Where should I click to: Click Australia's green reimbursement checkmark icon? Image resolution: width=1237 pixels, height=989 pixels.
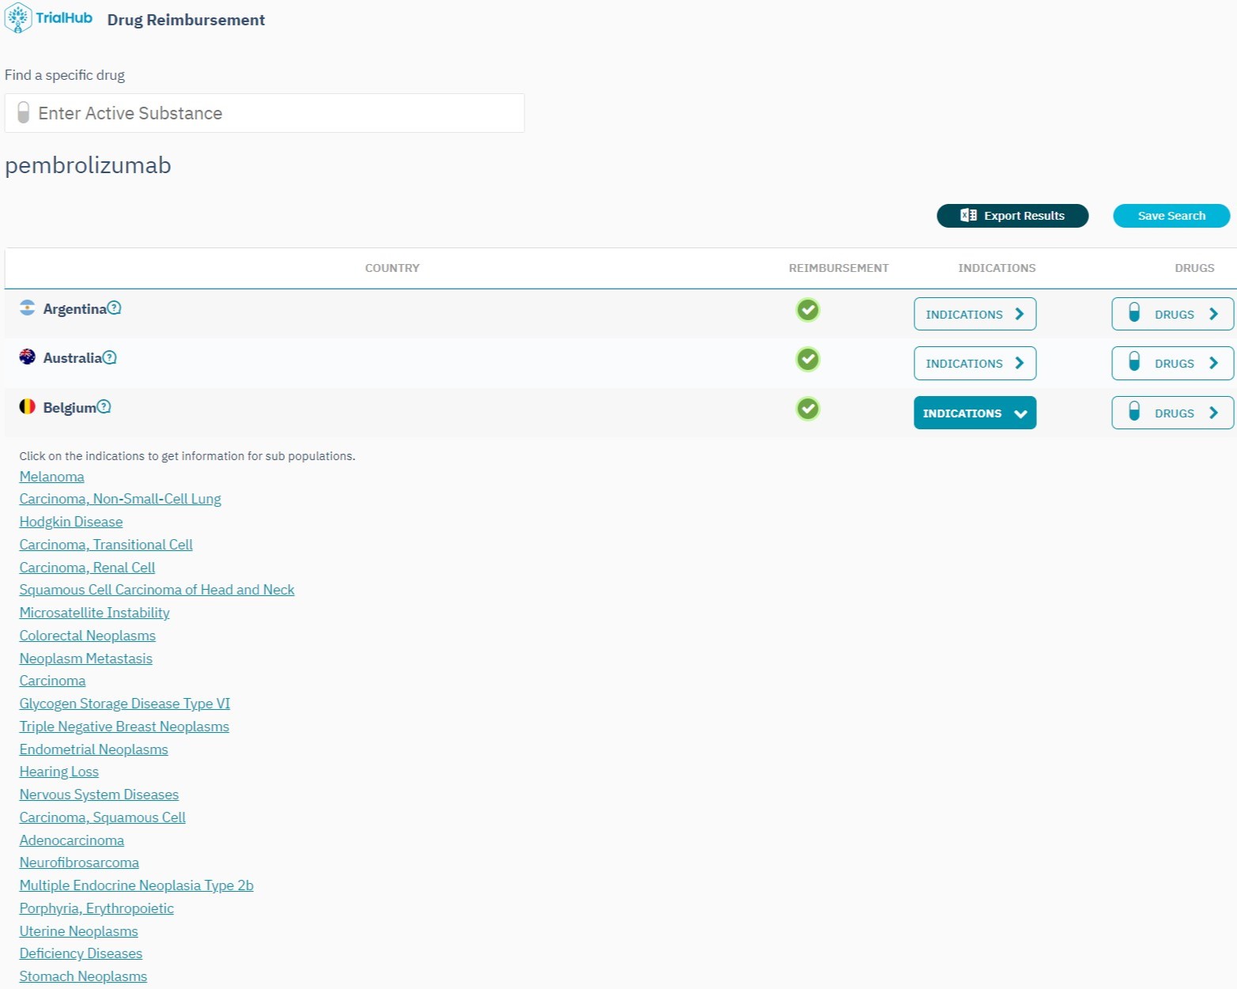tap(808, 360)
